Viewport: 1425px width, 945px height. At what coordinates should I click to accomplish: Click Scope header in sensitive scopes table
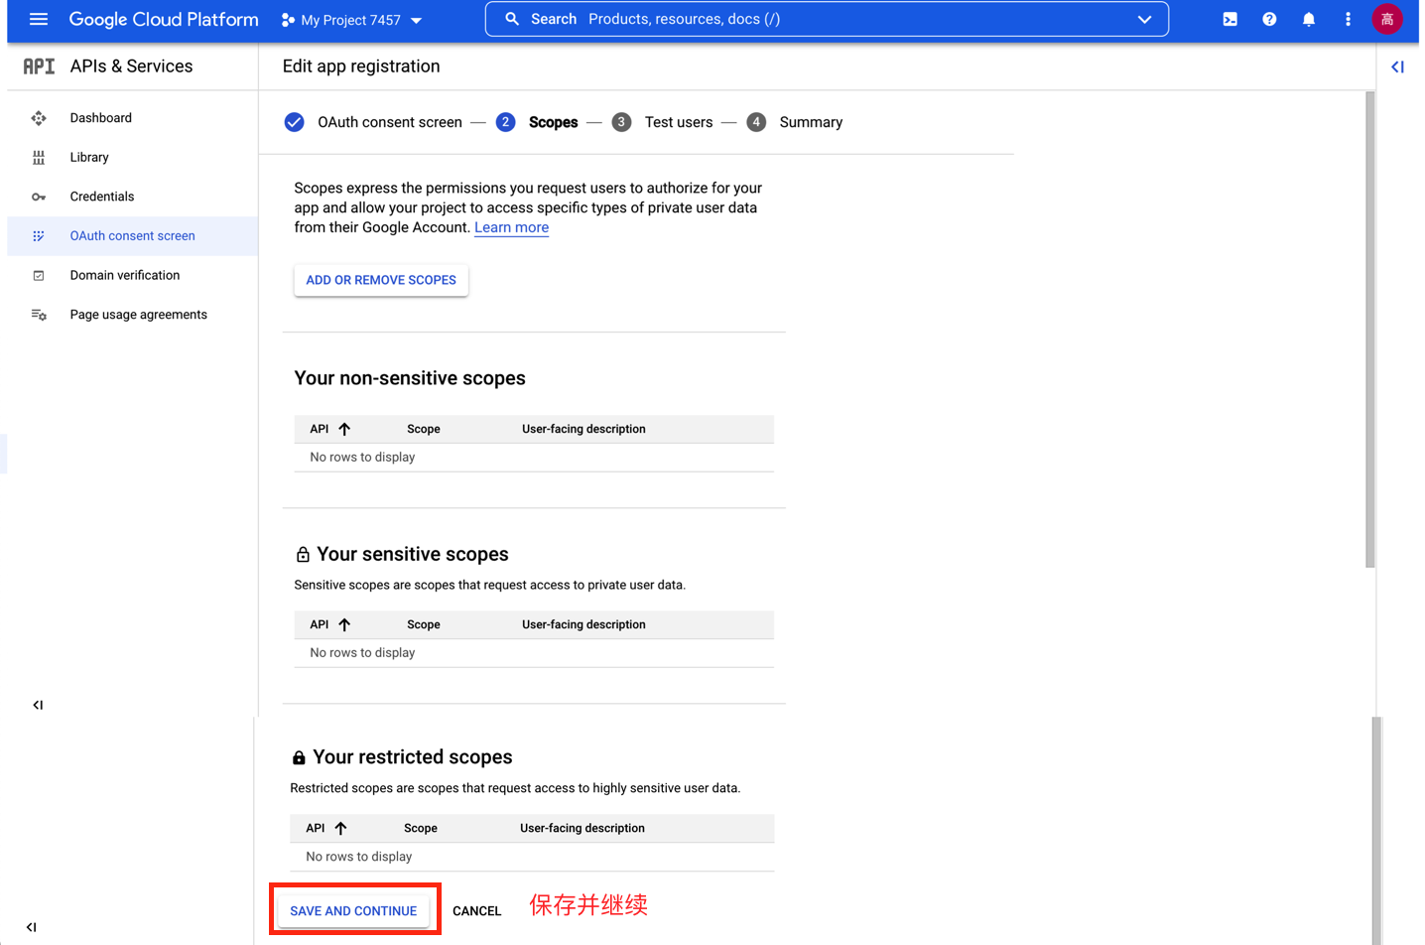424,624
